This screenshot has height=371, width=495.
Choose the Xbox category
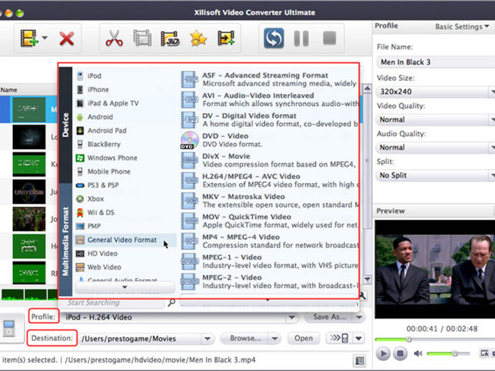(125, 199)
